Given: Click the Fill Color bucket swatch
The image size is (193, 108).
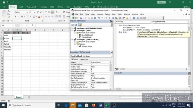Looking at the screenshot, I should [34, 16].
